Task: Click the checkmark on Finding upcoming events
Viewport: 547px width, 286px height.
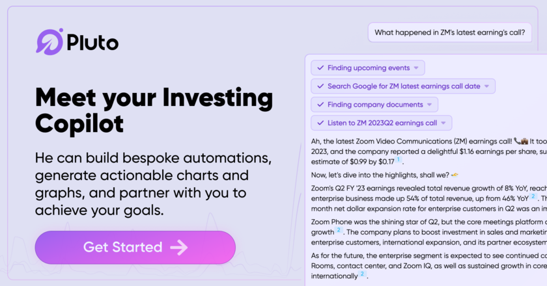Action: pos(320,68)
